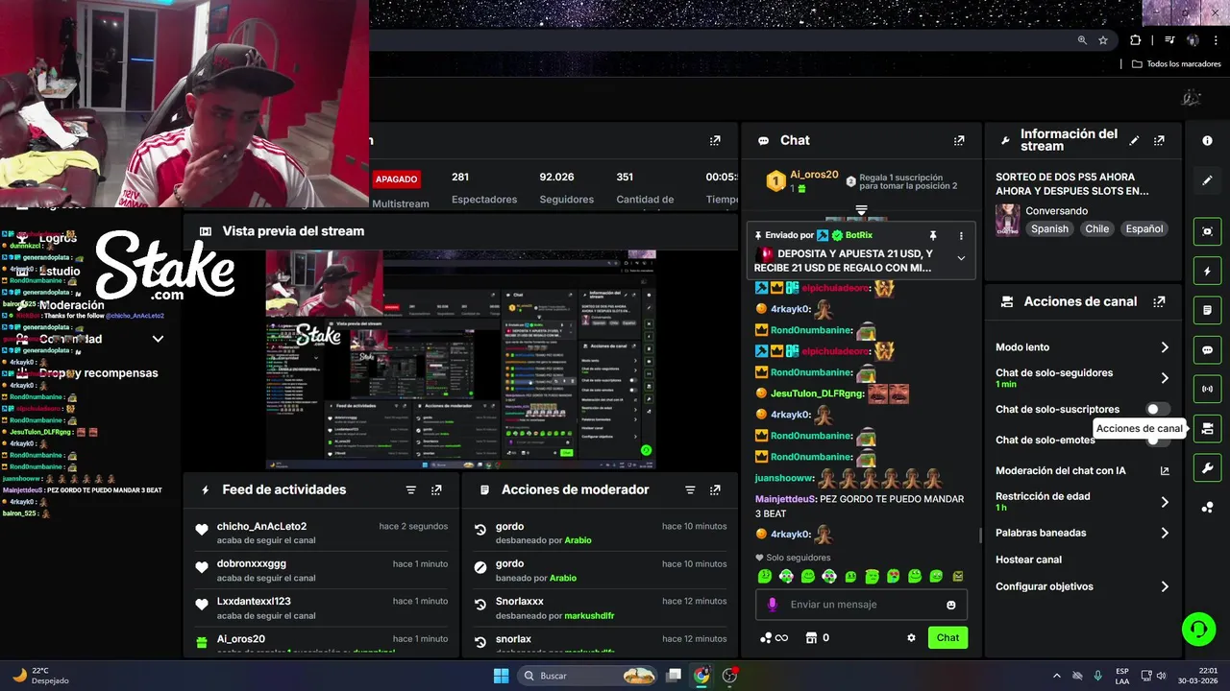Open the info icon in the right sidebar
Image resolution: width=1230 pixels, height=691 pixels.
(1208, 140)
